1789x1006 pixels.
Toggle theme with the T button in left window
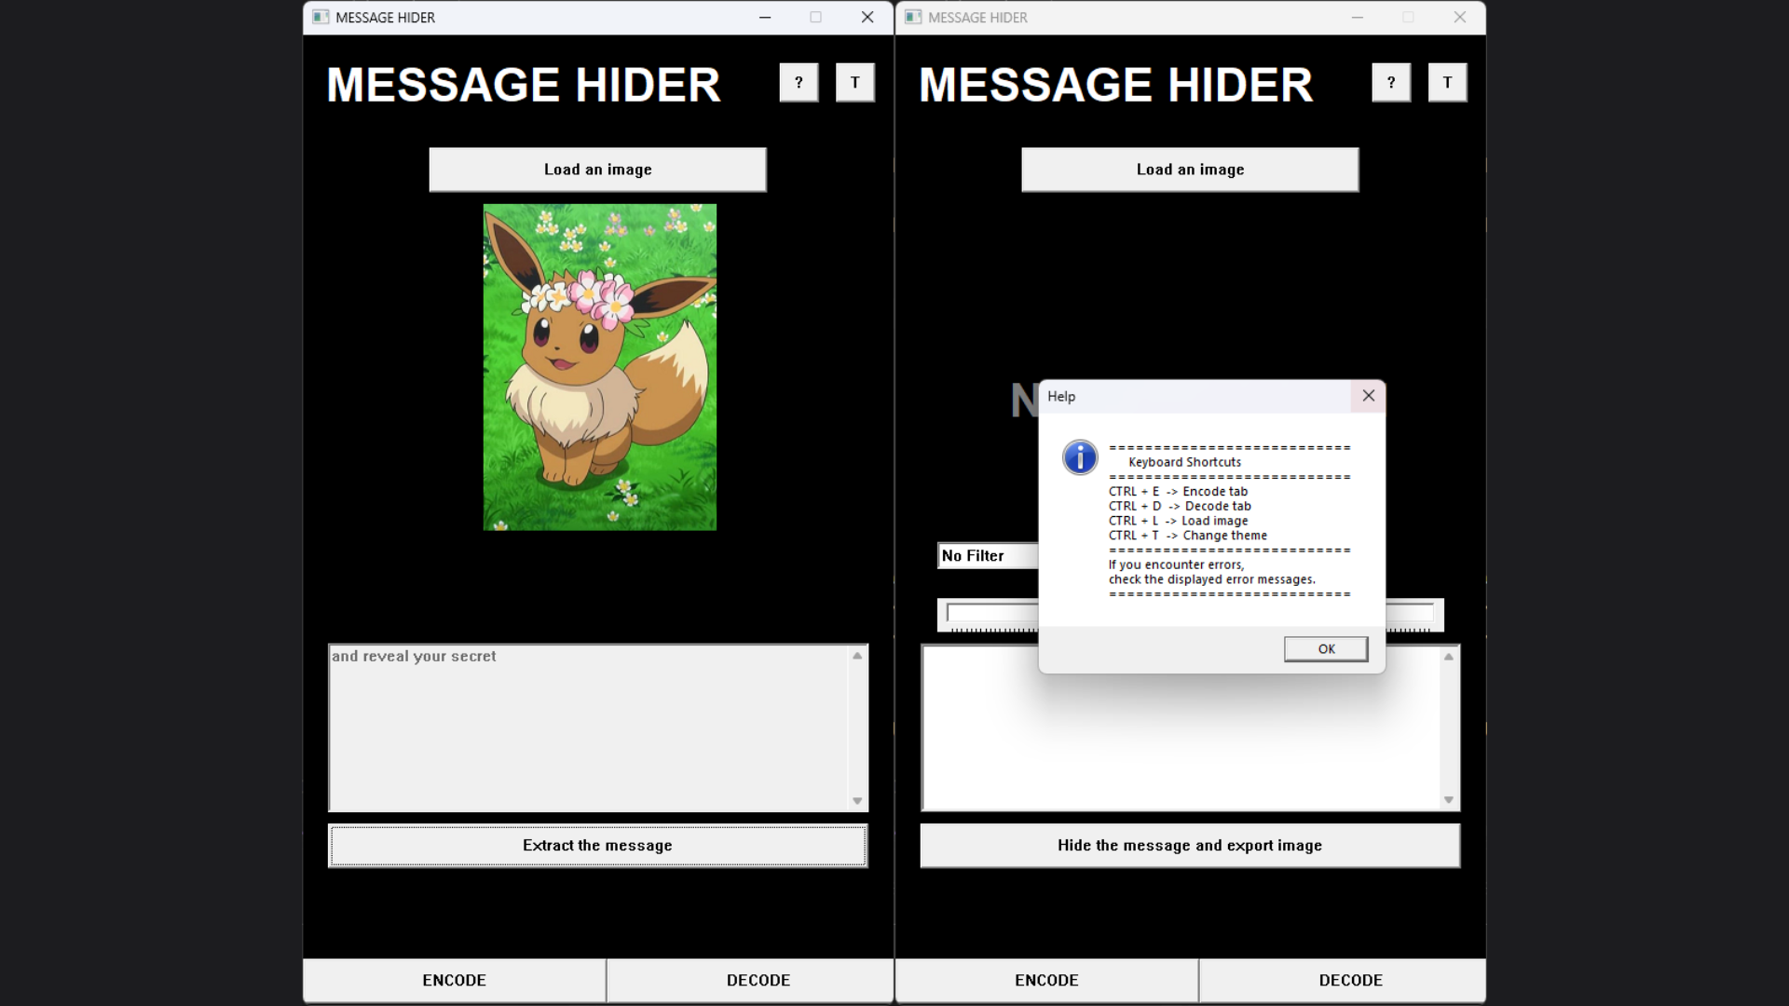coord(854,83)
